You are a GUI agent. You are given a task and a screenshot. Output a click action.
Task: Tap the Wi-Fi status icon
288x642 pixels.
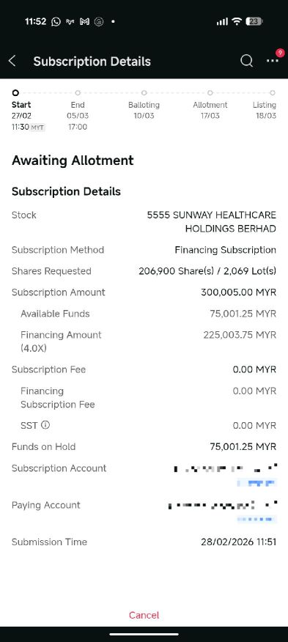[237, 22]
